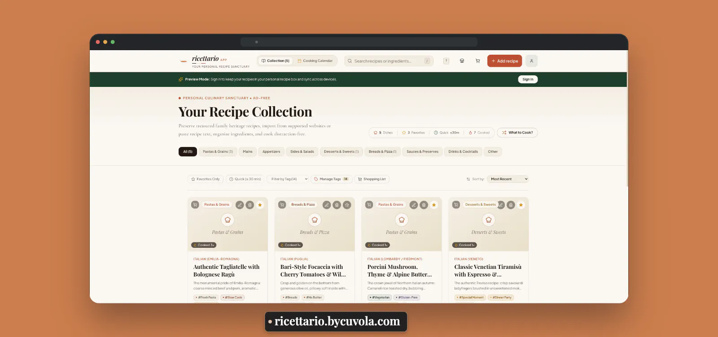Switch to the Cooking Calendar tab
The image size is (718, 337).
point(315,61)
